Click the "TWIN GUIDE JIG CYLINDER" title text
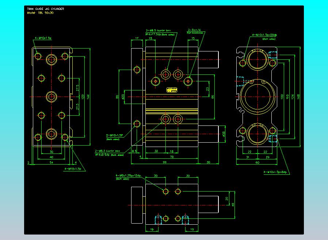 click(46, 9)
